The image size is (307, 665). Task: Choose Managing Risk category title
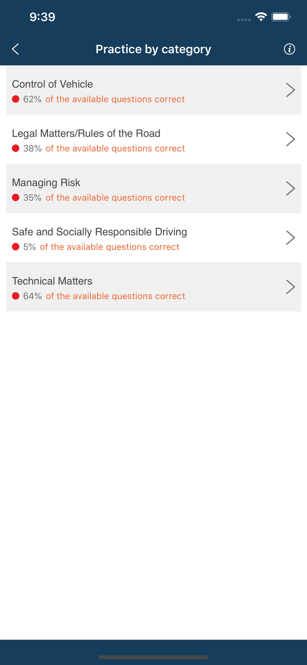click(x=46, y=183)
